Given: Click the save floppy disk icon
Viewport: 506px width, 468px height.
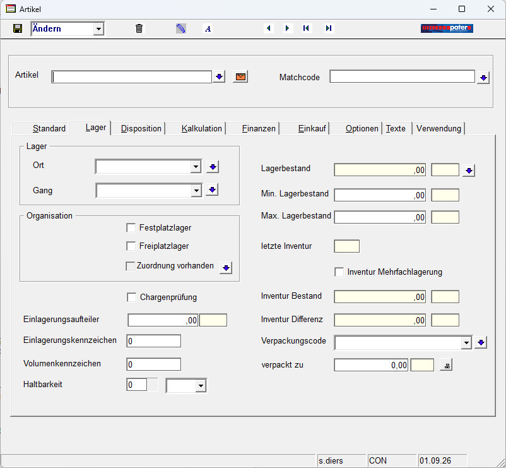Looking at the screenshot, I should coord(18,29).
